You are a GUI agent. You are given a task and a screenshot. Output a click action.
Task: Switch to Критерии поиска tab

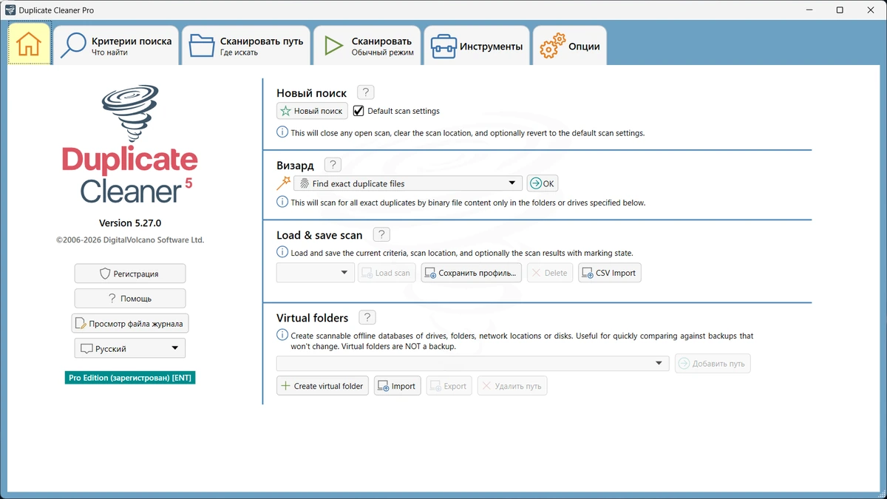coord(117,46)
